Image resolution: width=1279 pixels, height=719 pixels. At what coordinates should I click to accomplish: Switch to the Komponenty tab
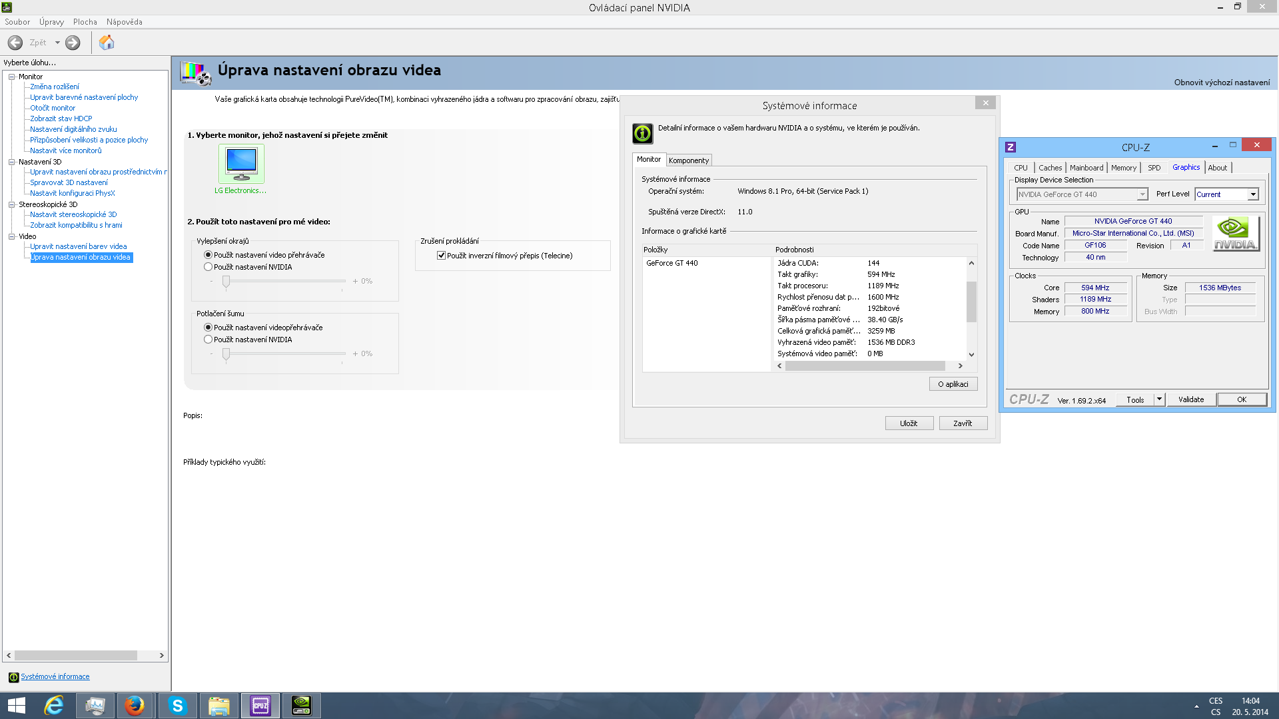pyautogui.click(x=689, y=160)
